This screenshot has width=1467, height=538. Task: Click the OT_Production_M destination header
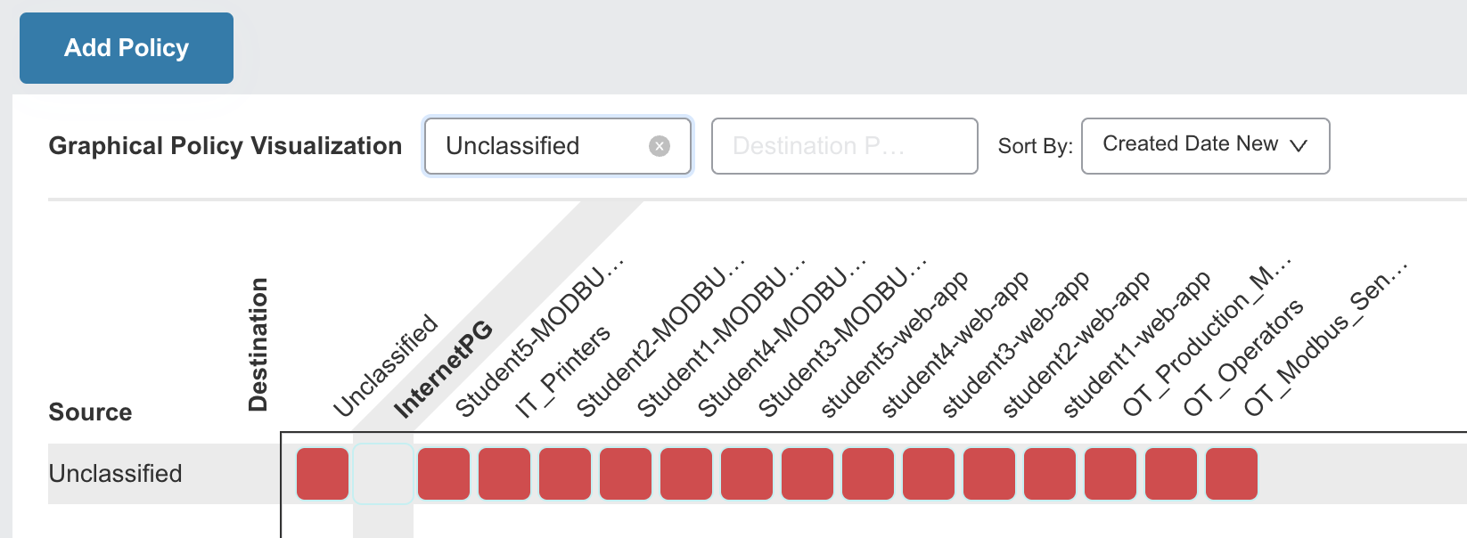pyautogui.click(x=1206, y=338)
